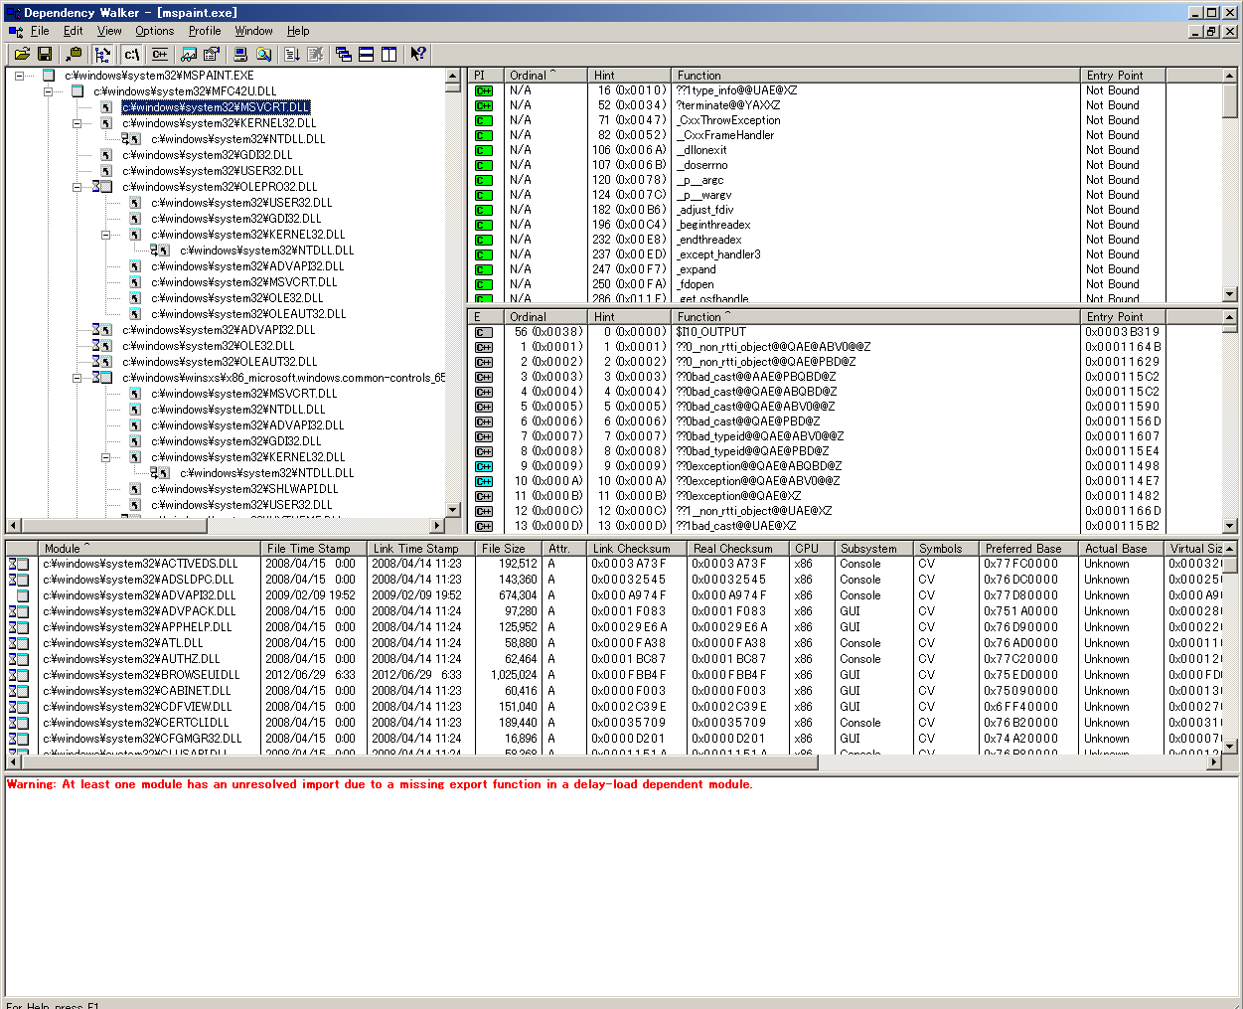Collapse KERNEL32.DLL node above SHLWAPI.DLL
1243x1009 pixels.
click(106, 457)
